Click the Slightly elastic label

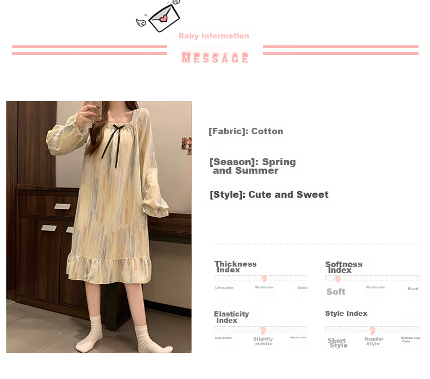tap(263, 341)
